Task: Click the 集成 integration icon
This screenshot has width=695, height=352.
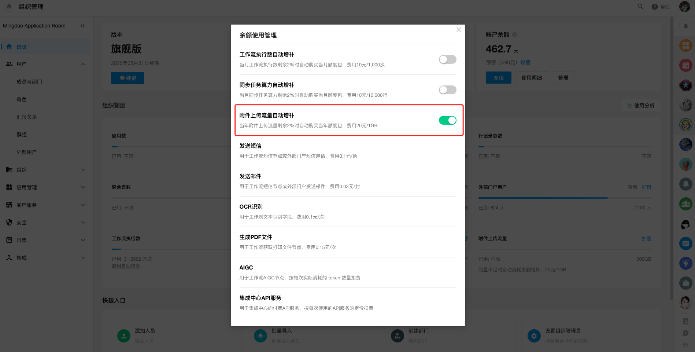Action: [x=9, y=258]
